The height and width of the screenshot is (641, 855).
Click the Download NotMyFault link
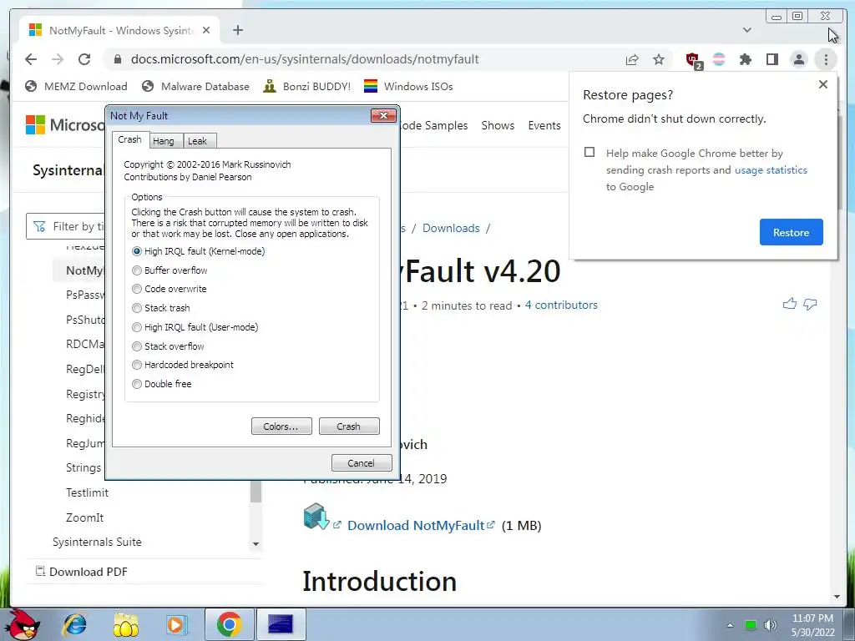coord(416,526)
